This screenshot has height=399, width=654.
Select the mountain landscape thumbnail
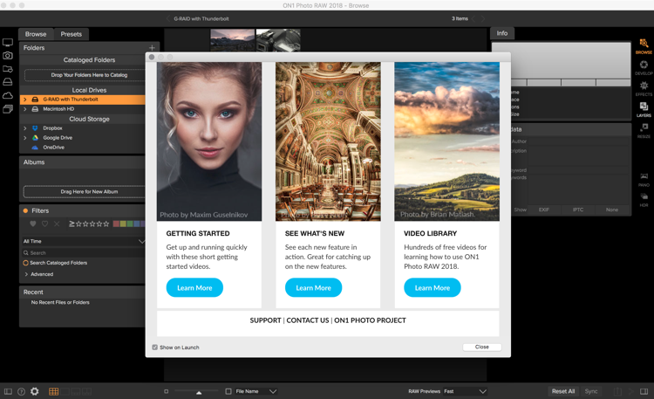[232, 40]
